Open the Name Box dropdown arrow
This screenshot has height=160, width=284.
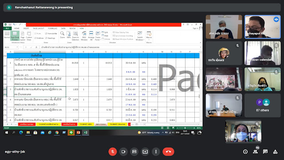coord(17,47)
